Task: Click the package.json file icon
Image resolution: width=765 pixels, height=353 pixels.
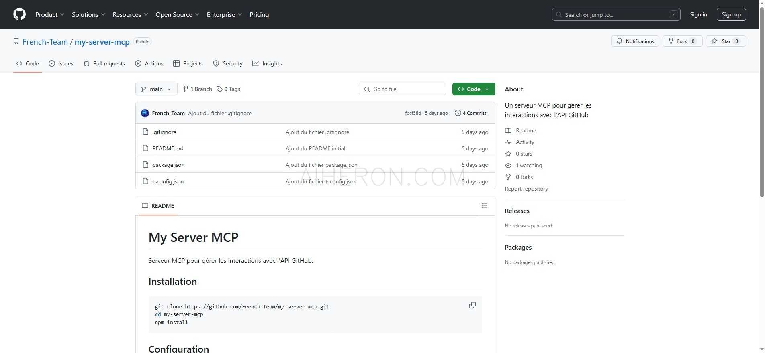Action: click(145, 164)
